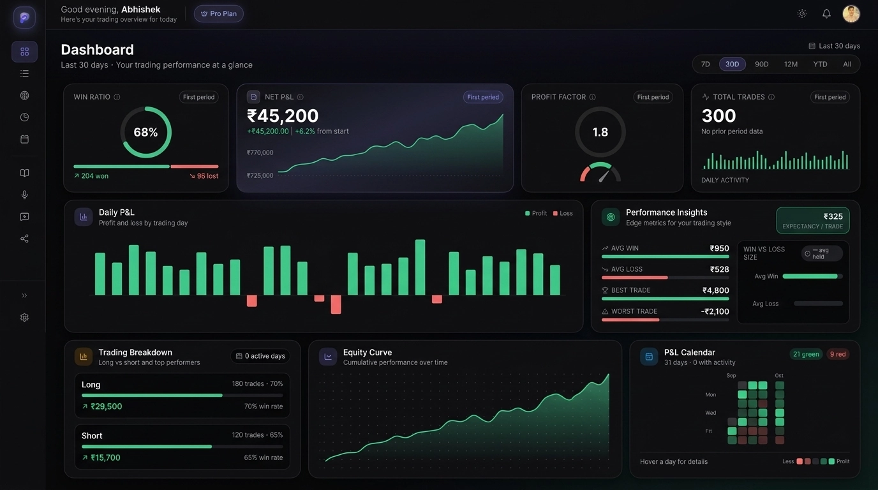Open the open-book journal icon in sidebar
Image resolution: width=878 pixels, height=490 pixels.
pyautogui.click(x=24, y=173)
